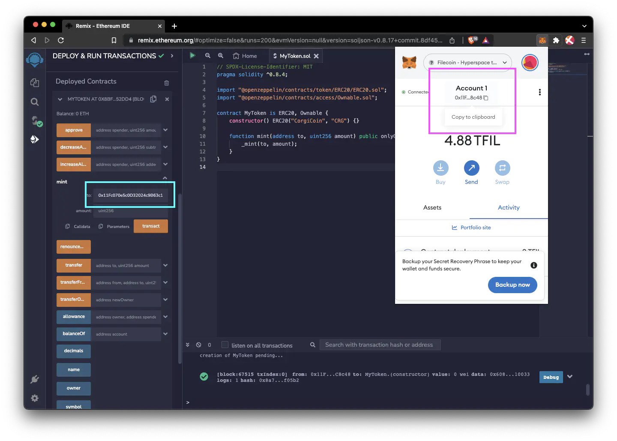The height and width of the screenshot is (441, 617).
Task: Expand the transfer function parameters
Action: pos(165,265)
